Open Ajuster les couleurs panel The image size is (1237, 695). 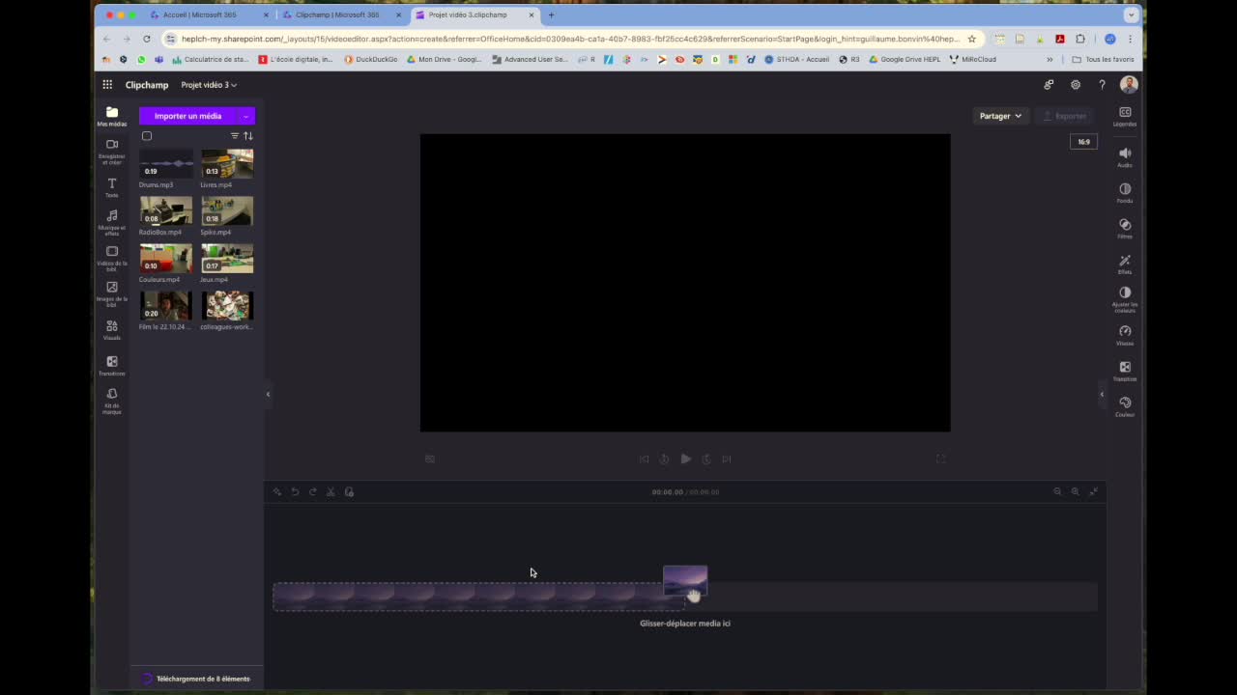pos(1124,298)
